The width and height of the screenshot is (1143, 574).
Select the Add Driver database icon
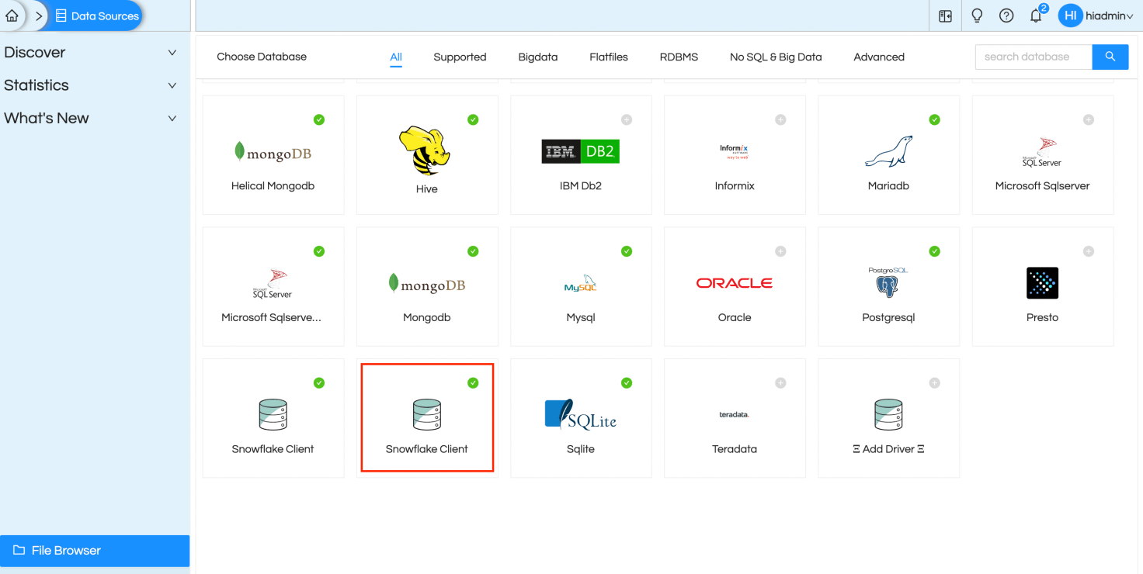(x=888, y=414)
